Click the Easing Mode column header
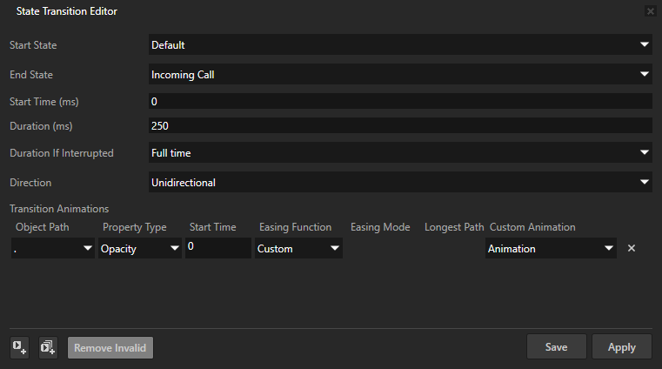The height and width of the screenshot is (369, 662). pos(380,227)
